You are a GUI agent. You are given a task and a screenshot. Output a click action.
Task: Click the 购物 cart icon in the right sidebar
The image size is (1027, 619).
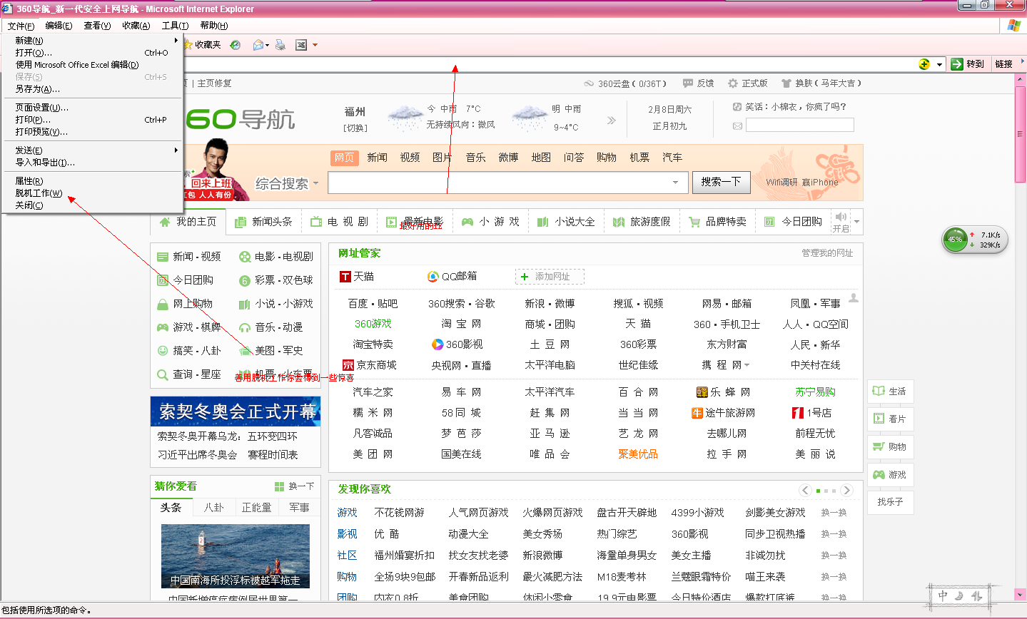(879, 446)
